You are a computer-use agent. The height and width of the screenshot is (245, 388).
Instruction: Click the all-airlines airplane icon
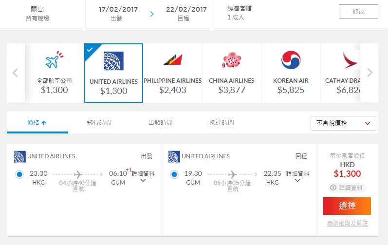click(x=55, y=60)
